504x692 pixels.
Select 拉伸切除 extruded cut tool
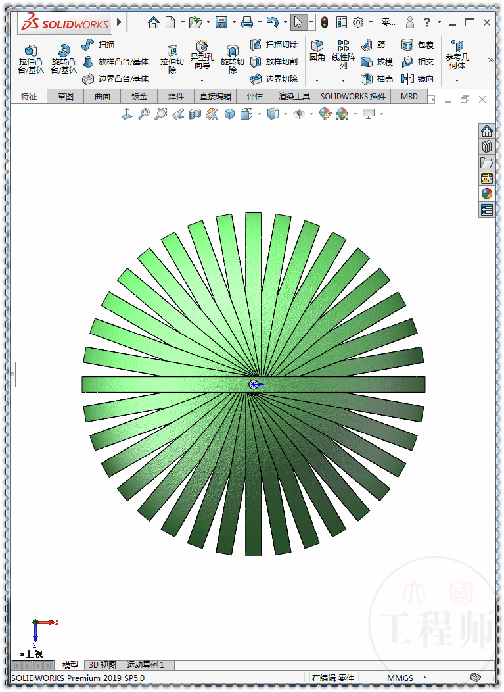[172, 59]
